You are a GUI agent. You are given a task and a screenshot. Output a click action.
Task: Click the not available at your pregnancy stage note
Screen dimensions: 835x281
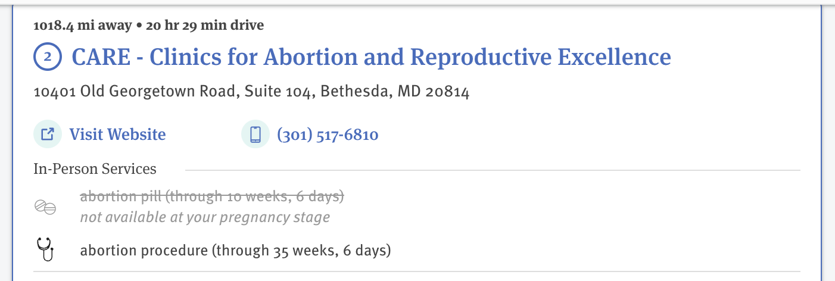(x=205, y=217)
